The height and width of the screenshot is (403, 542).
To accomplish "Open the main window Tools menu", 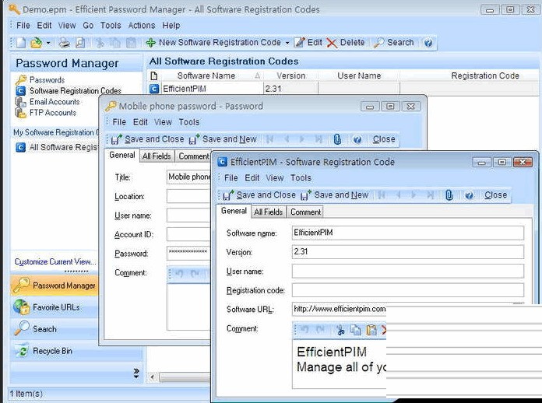I will 111,25.
